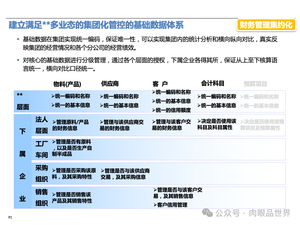Click the column header 供应商

pyautogui.click(x=110, y=84)
